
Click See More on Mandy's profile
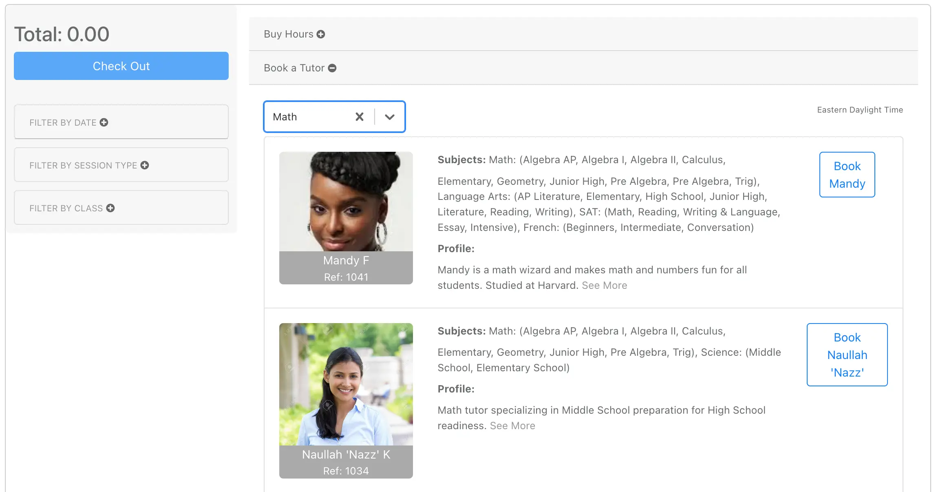pos(605,286)
